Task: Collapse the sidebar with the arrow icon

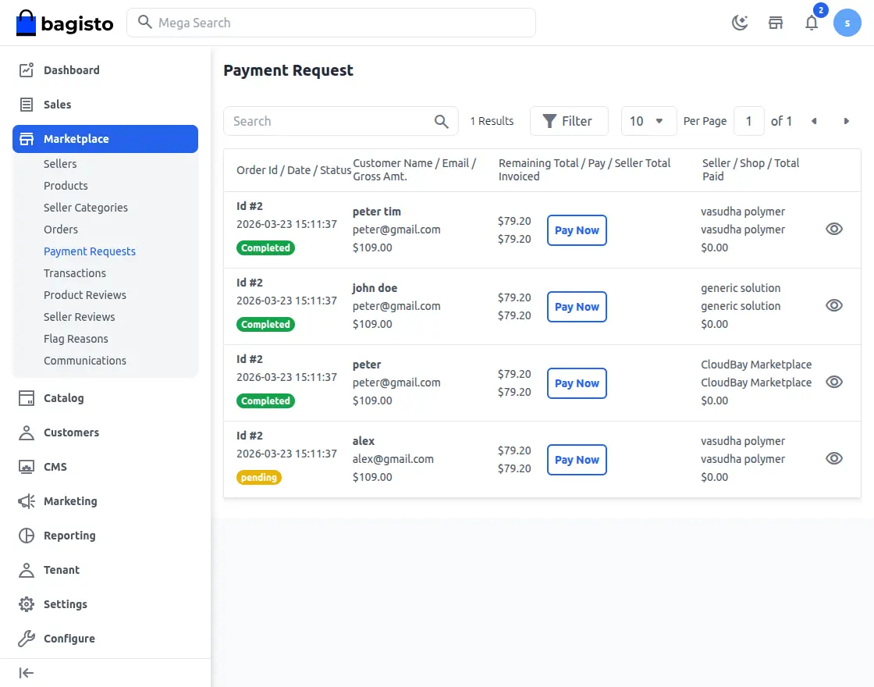Action: click(x=27, y=673)
